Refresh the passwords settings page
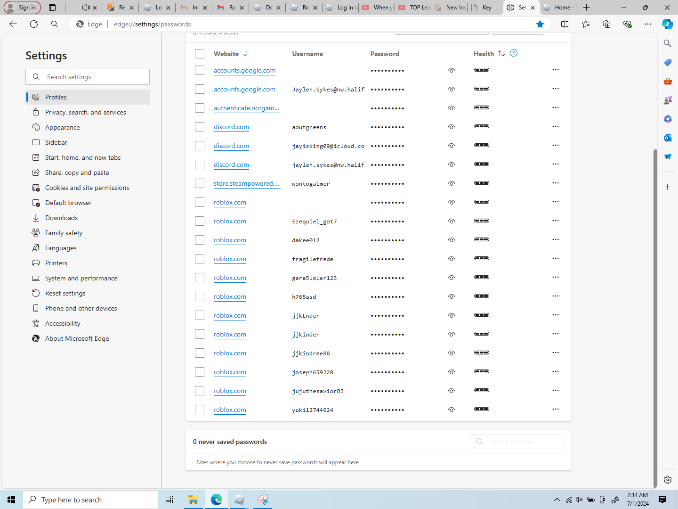678x509 pixels. click(x=34, y=24)
